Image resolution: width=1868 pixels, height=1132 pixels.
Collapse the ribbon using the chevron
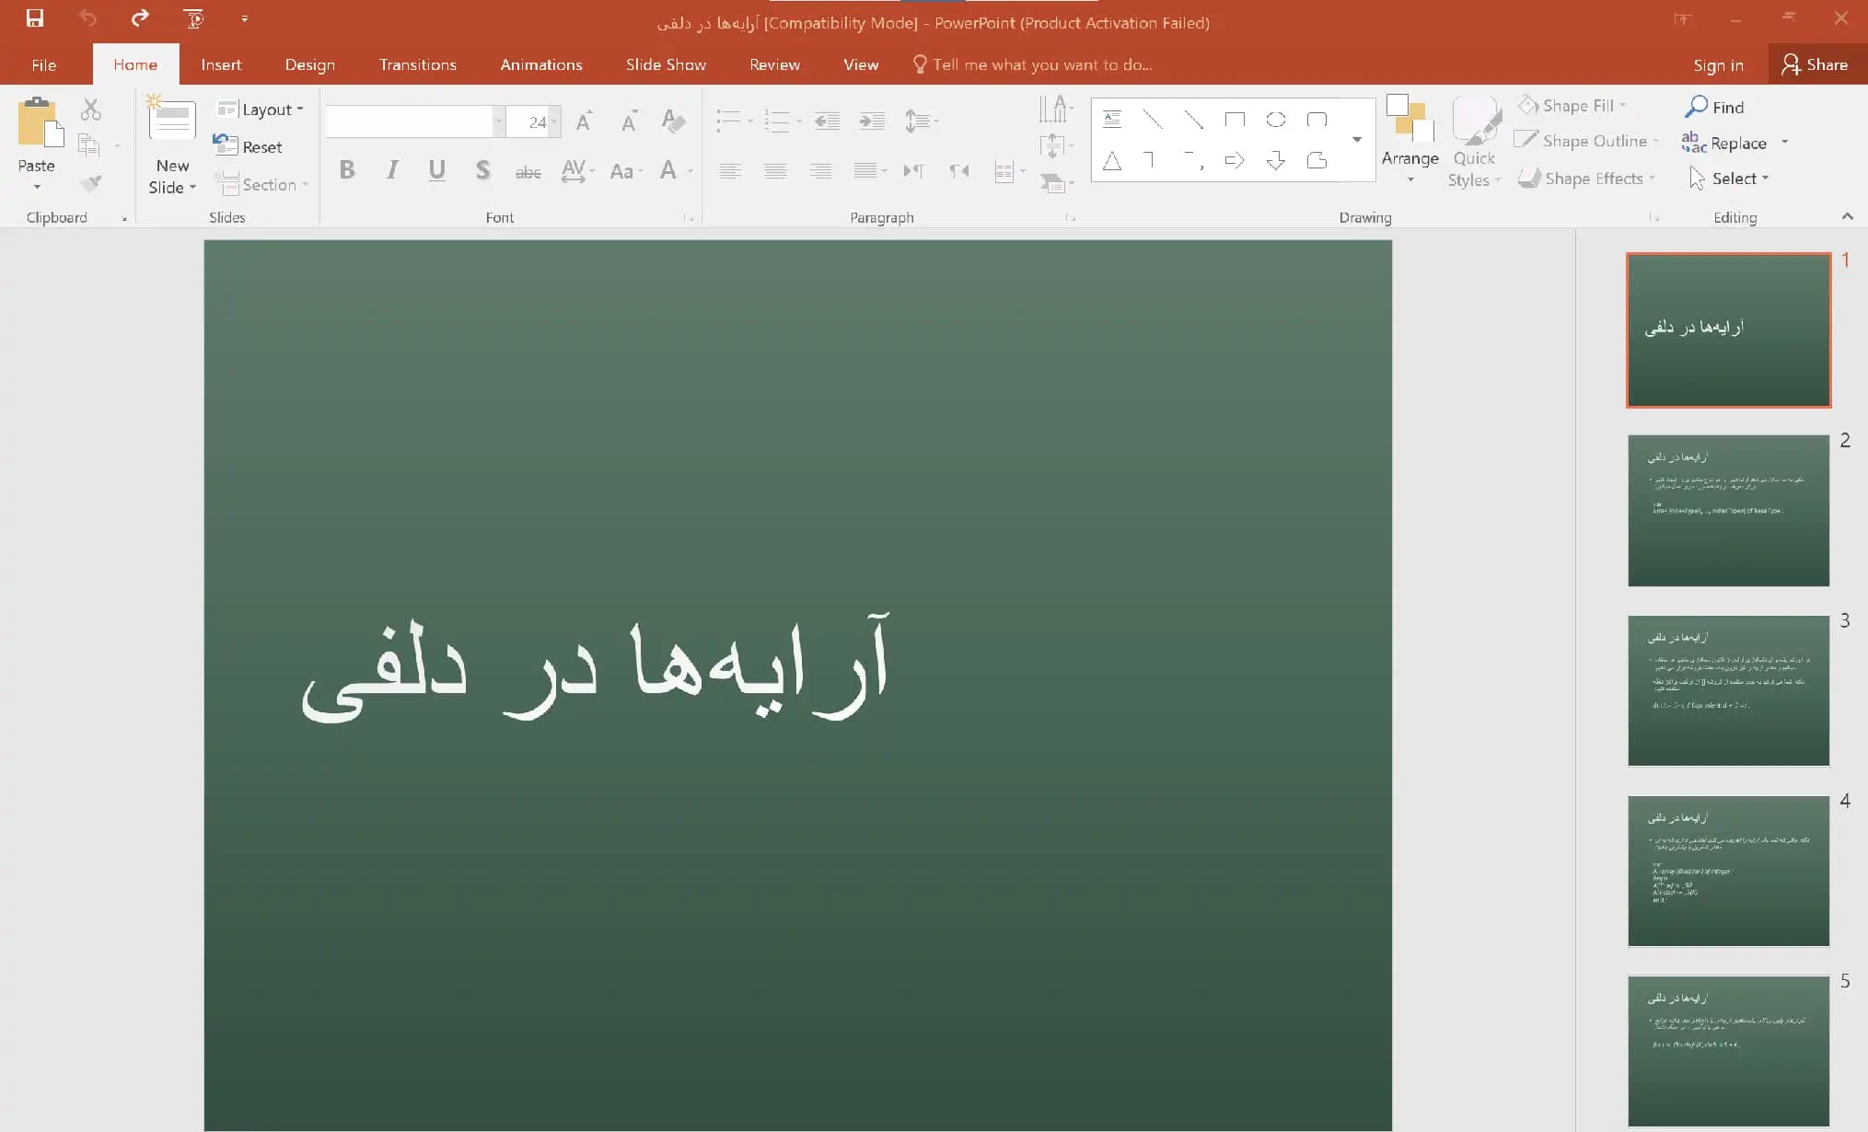tap(1847, 216)
